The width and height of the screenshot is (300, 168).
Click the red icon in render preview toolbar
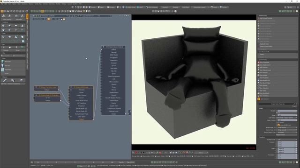pos(136,153)
